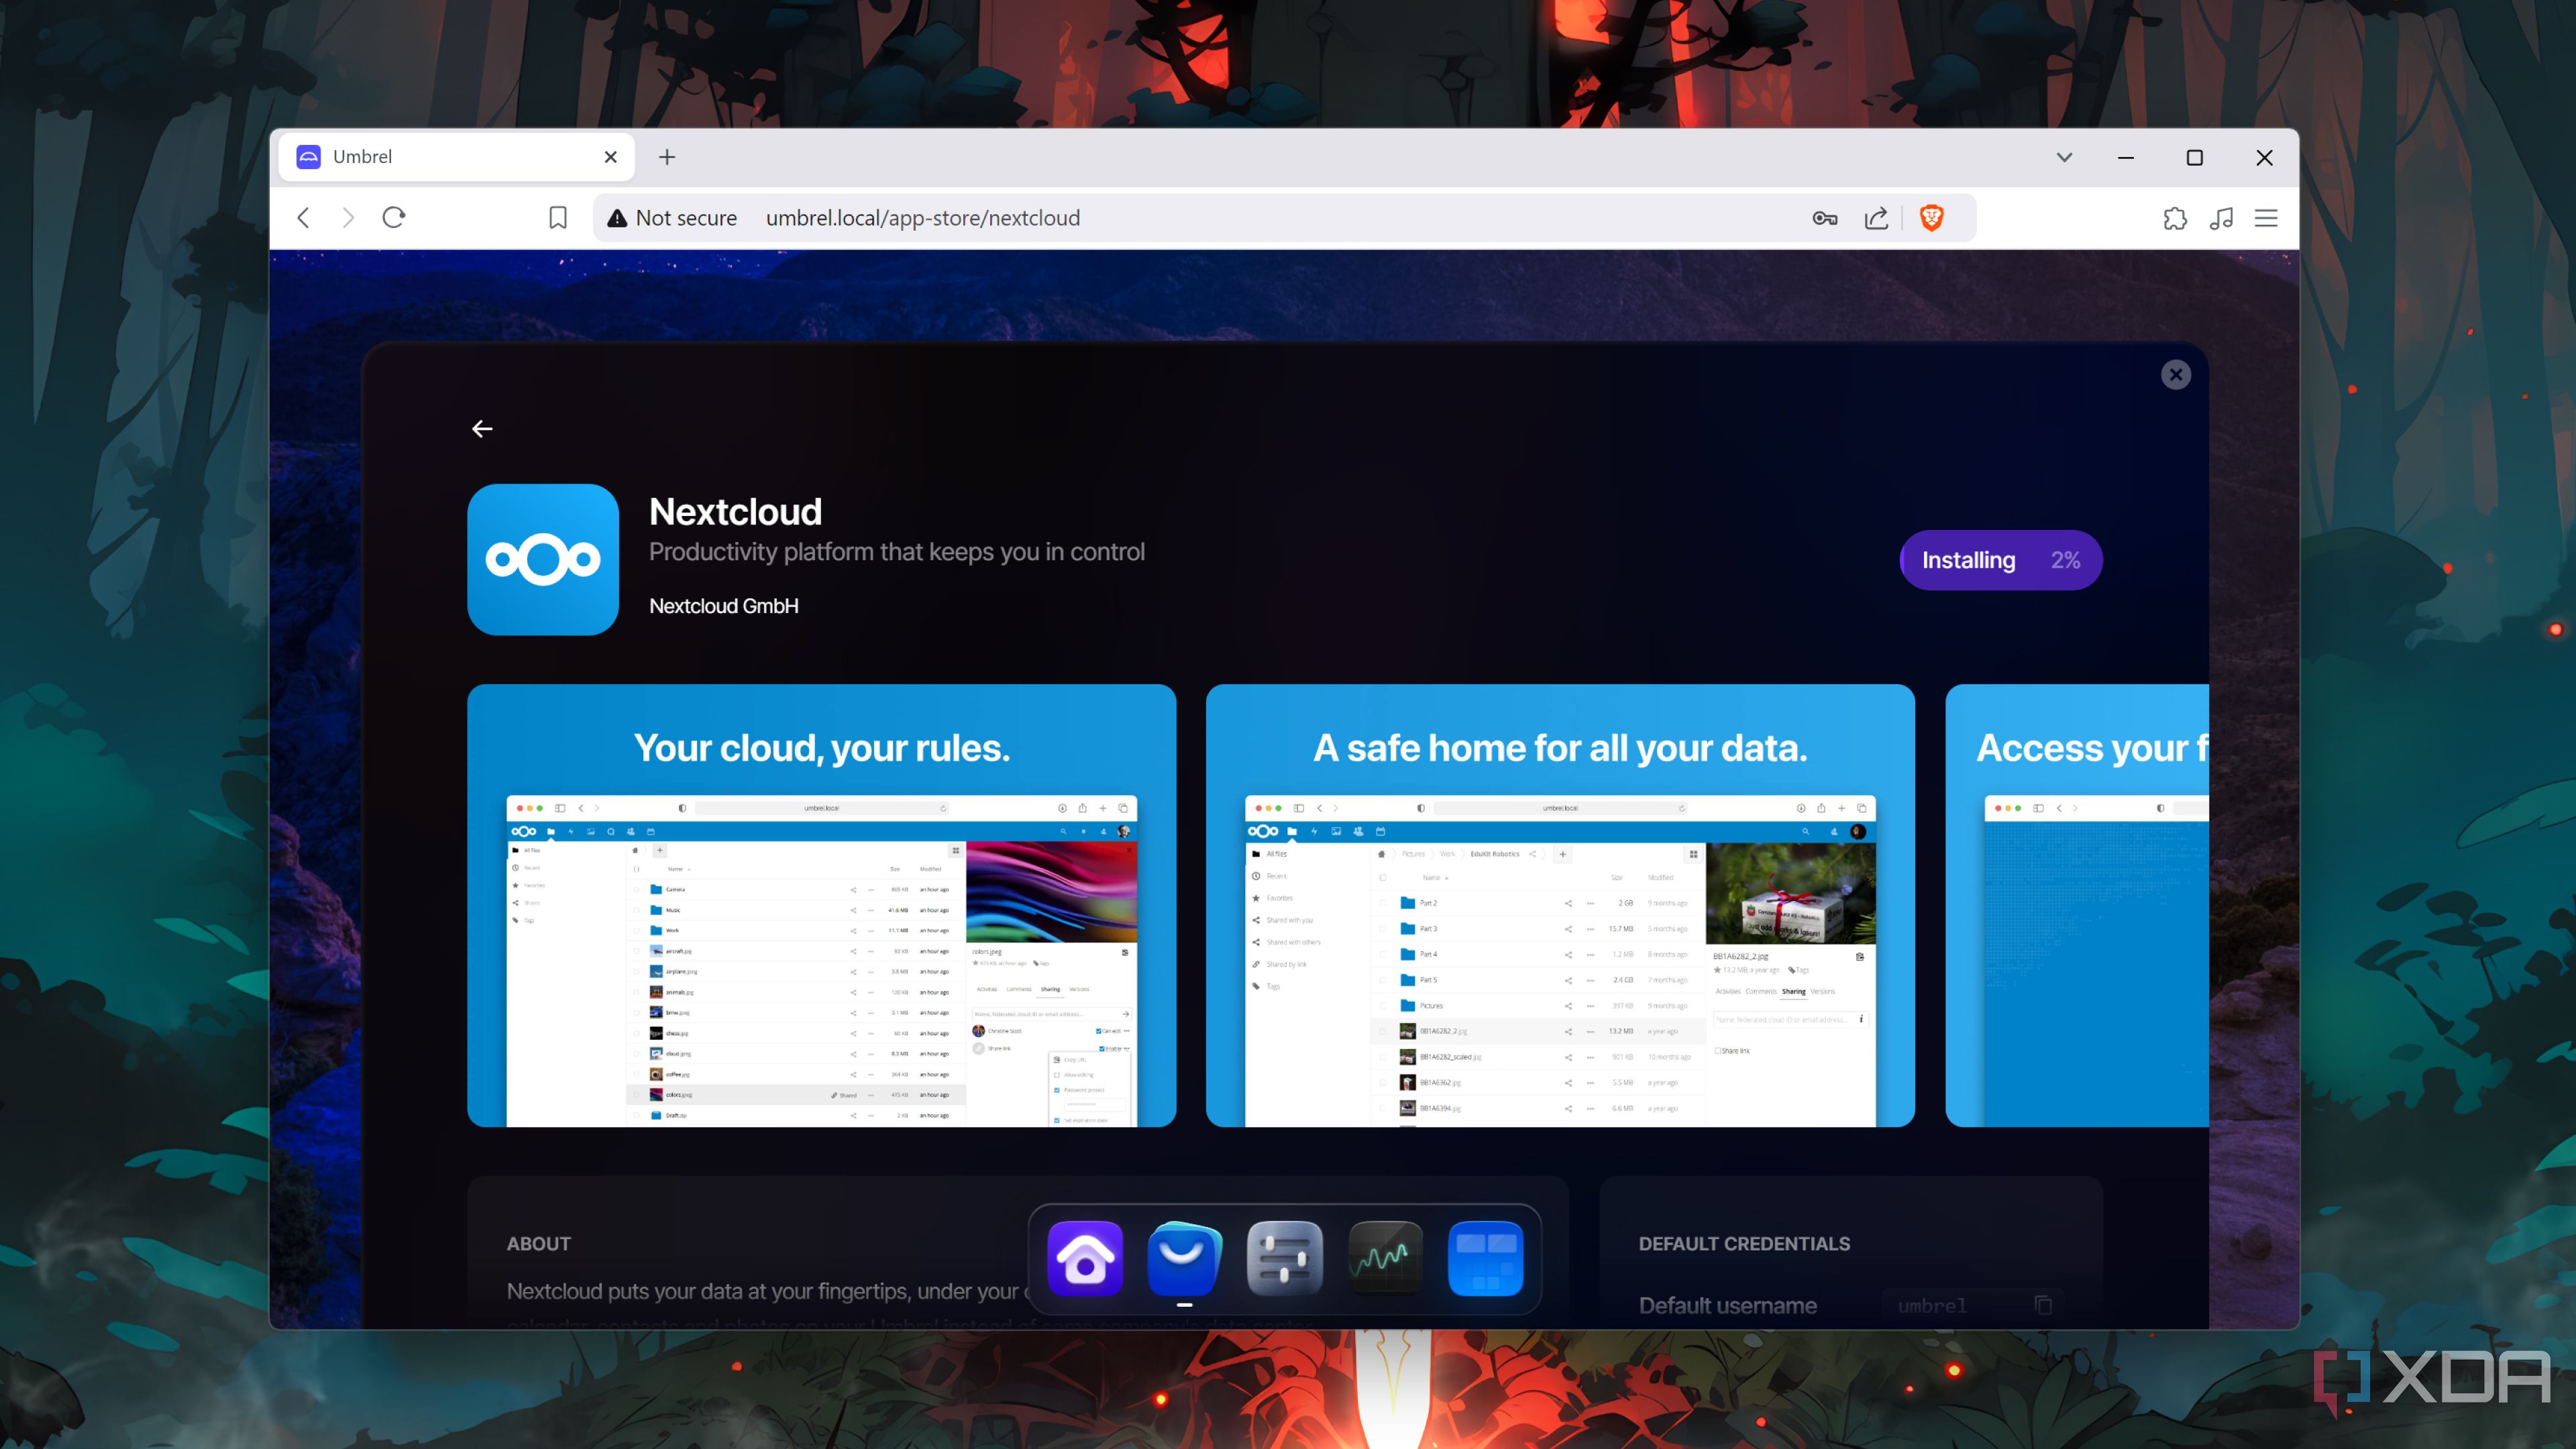Close the app store dialog

[x=2176, y=374]
